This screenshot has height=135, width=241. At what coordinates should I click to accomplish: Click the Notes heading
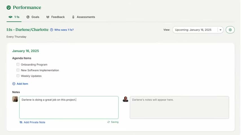[16, 92]
